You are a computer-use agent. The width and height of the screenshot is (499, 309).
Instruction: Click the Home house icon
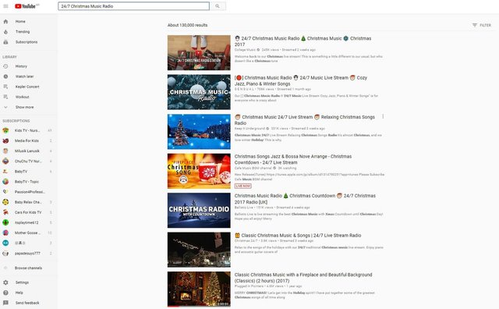pos(5,21)
